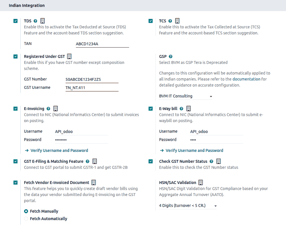Verify Username and Password for E-Way bill

tap(194, 150)
